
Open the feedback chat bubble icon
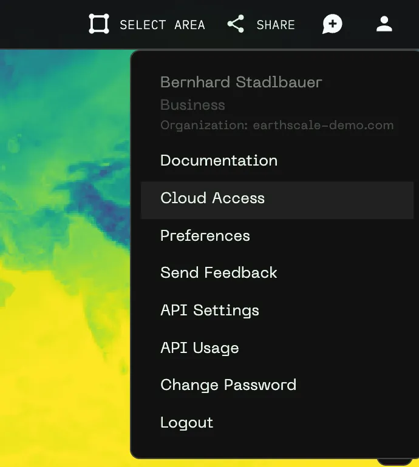click(332, 24)
